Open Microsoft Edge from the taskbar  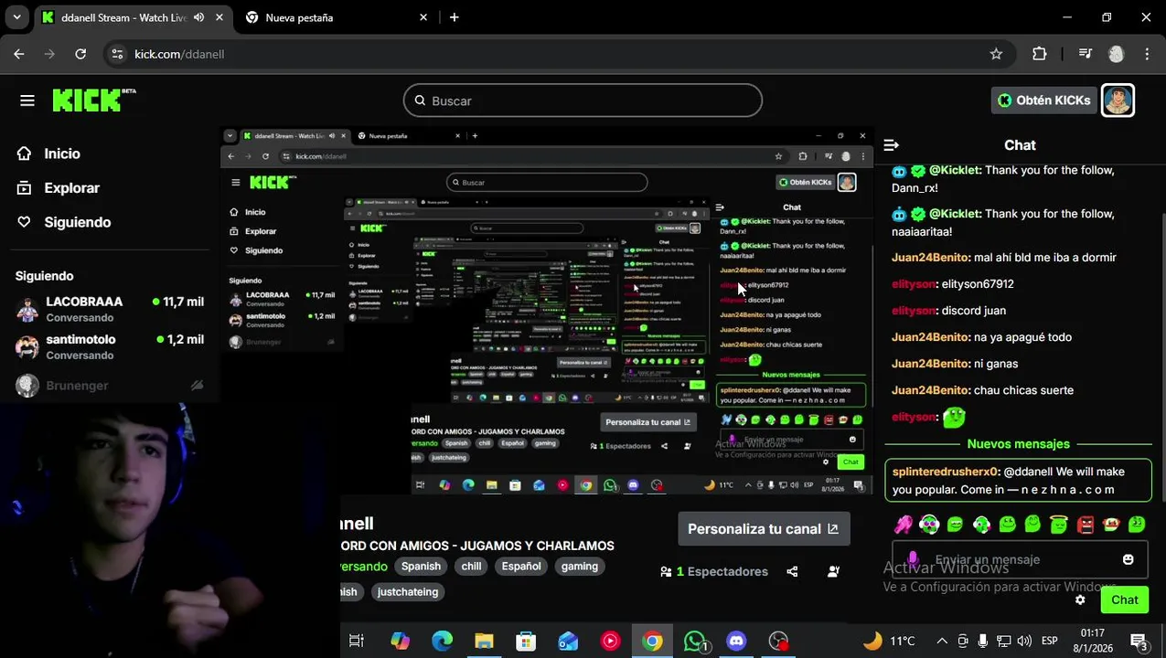coord(442,641)
